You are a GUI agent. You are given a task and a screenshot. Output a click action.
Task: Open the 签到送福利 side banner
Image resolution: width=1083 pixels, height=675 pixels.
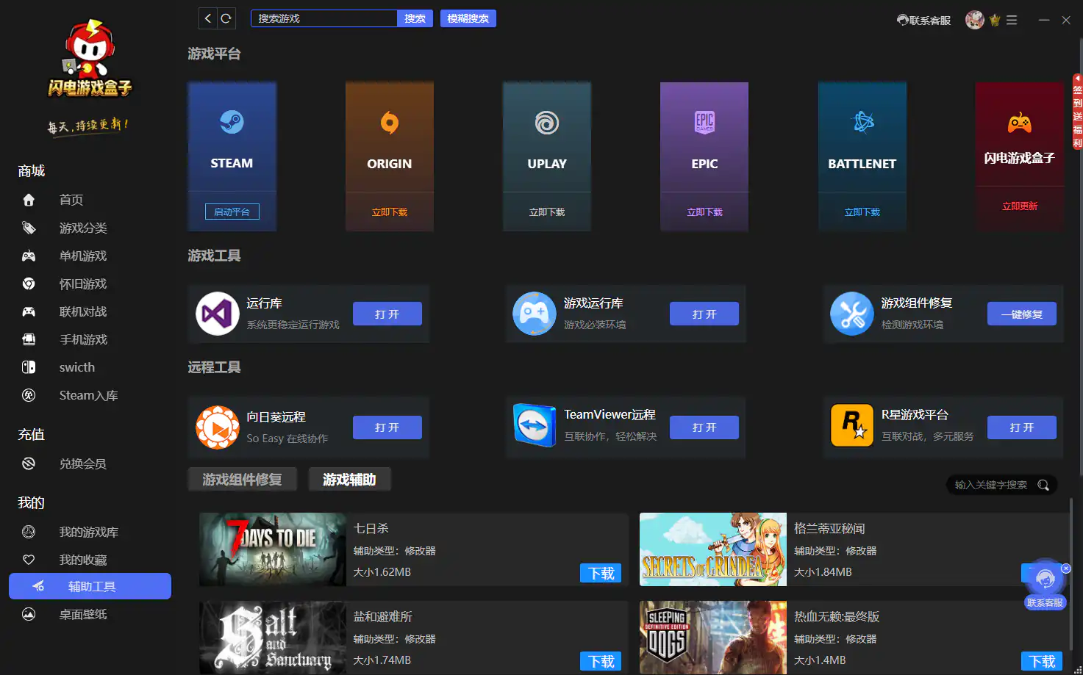point(1077,111)
